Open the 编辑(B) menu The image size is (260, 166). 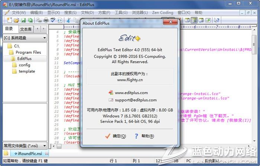36,13
